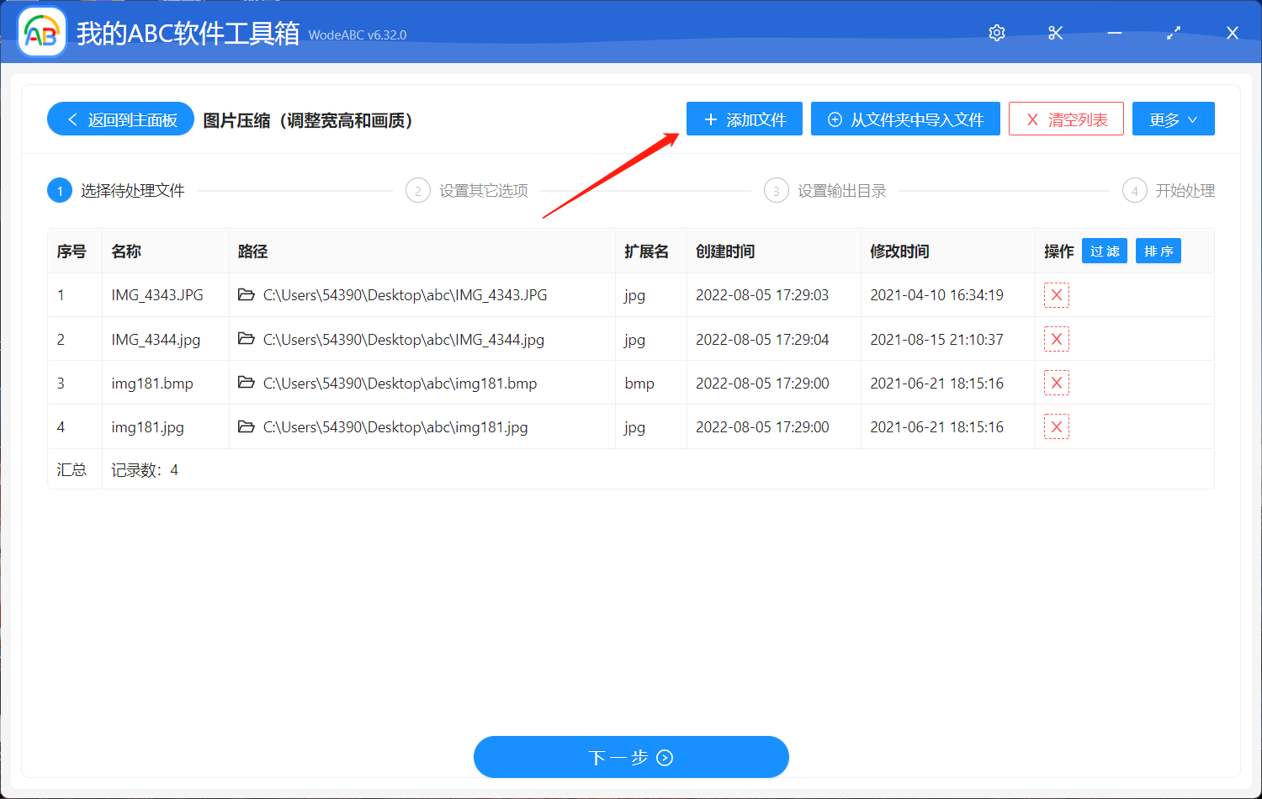Open the 排序 sort control
Image resolution: width=1262 pixels, height=799 pixels.
pos(1158,251)
